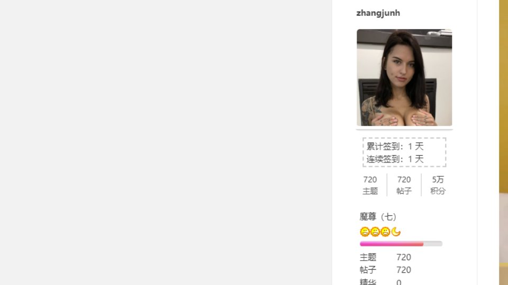This screenshot has width=508, height=285.
Task: Click the empty gray content area on left
Action: (166, 142)
